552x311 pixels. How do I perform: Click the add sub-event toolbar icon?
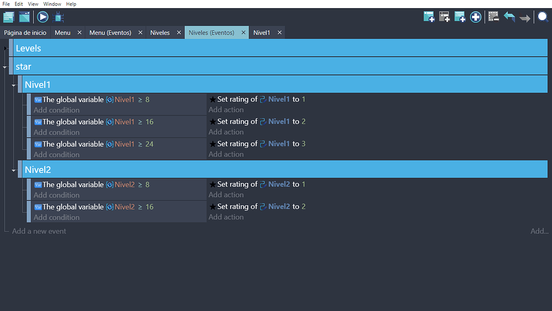445,17
